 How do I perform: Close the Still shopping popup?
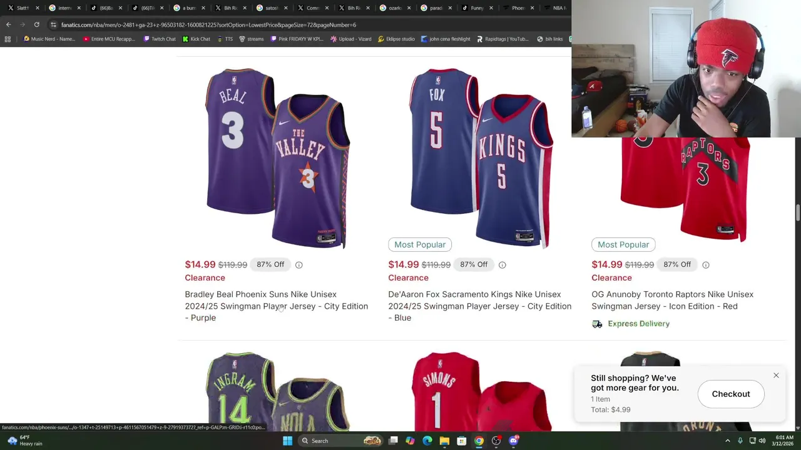click(776, 376)
